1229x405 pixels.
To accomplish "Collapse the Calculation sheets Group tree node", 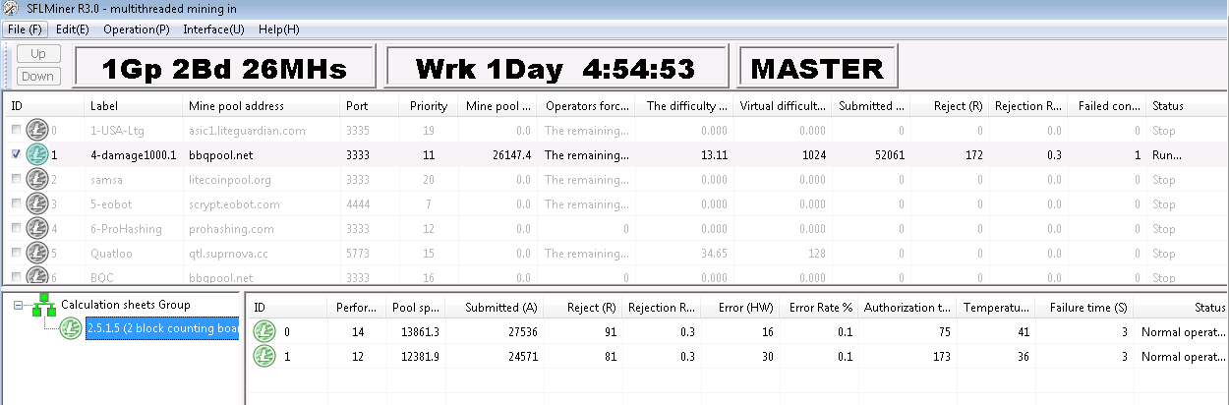I will (18, 306).
